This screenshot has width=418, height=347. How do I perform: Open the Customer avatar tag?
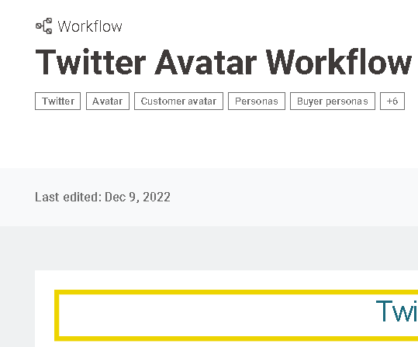point(178,101)
